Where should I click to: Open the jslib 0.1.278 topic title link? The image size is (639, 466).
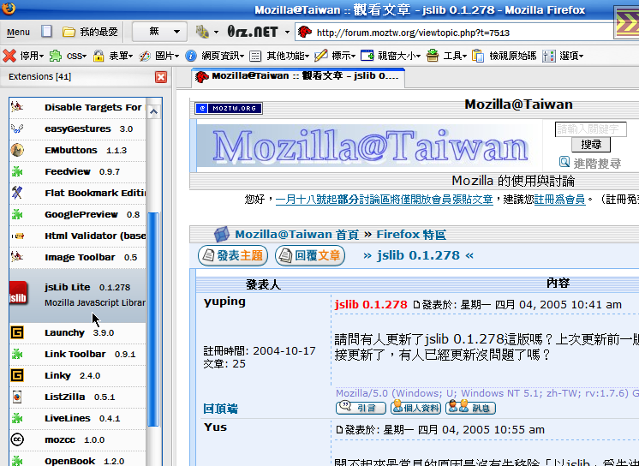pyautogui.click(x=418, y=255)
